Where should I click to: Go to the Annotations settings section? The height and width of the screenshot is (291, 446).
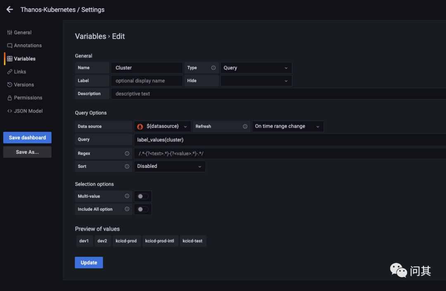click(27, 45)
